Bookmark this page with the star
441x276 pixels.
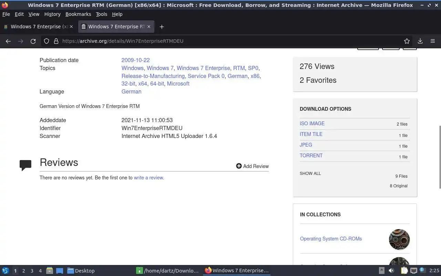(407, 41)
